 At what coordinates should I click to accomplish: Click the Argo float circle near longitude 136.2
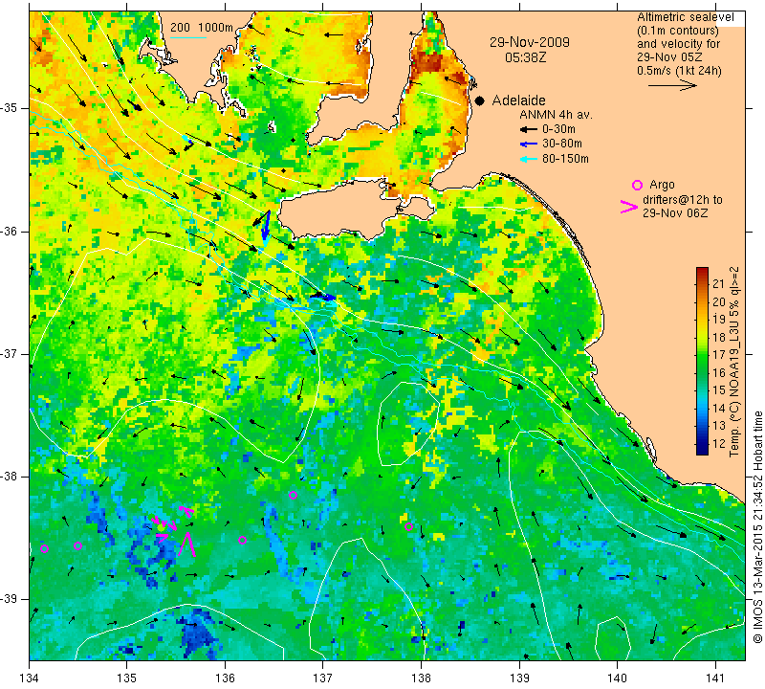[242, 540]
